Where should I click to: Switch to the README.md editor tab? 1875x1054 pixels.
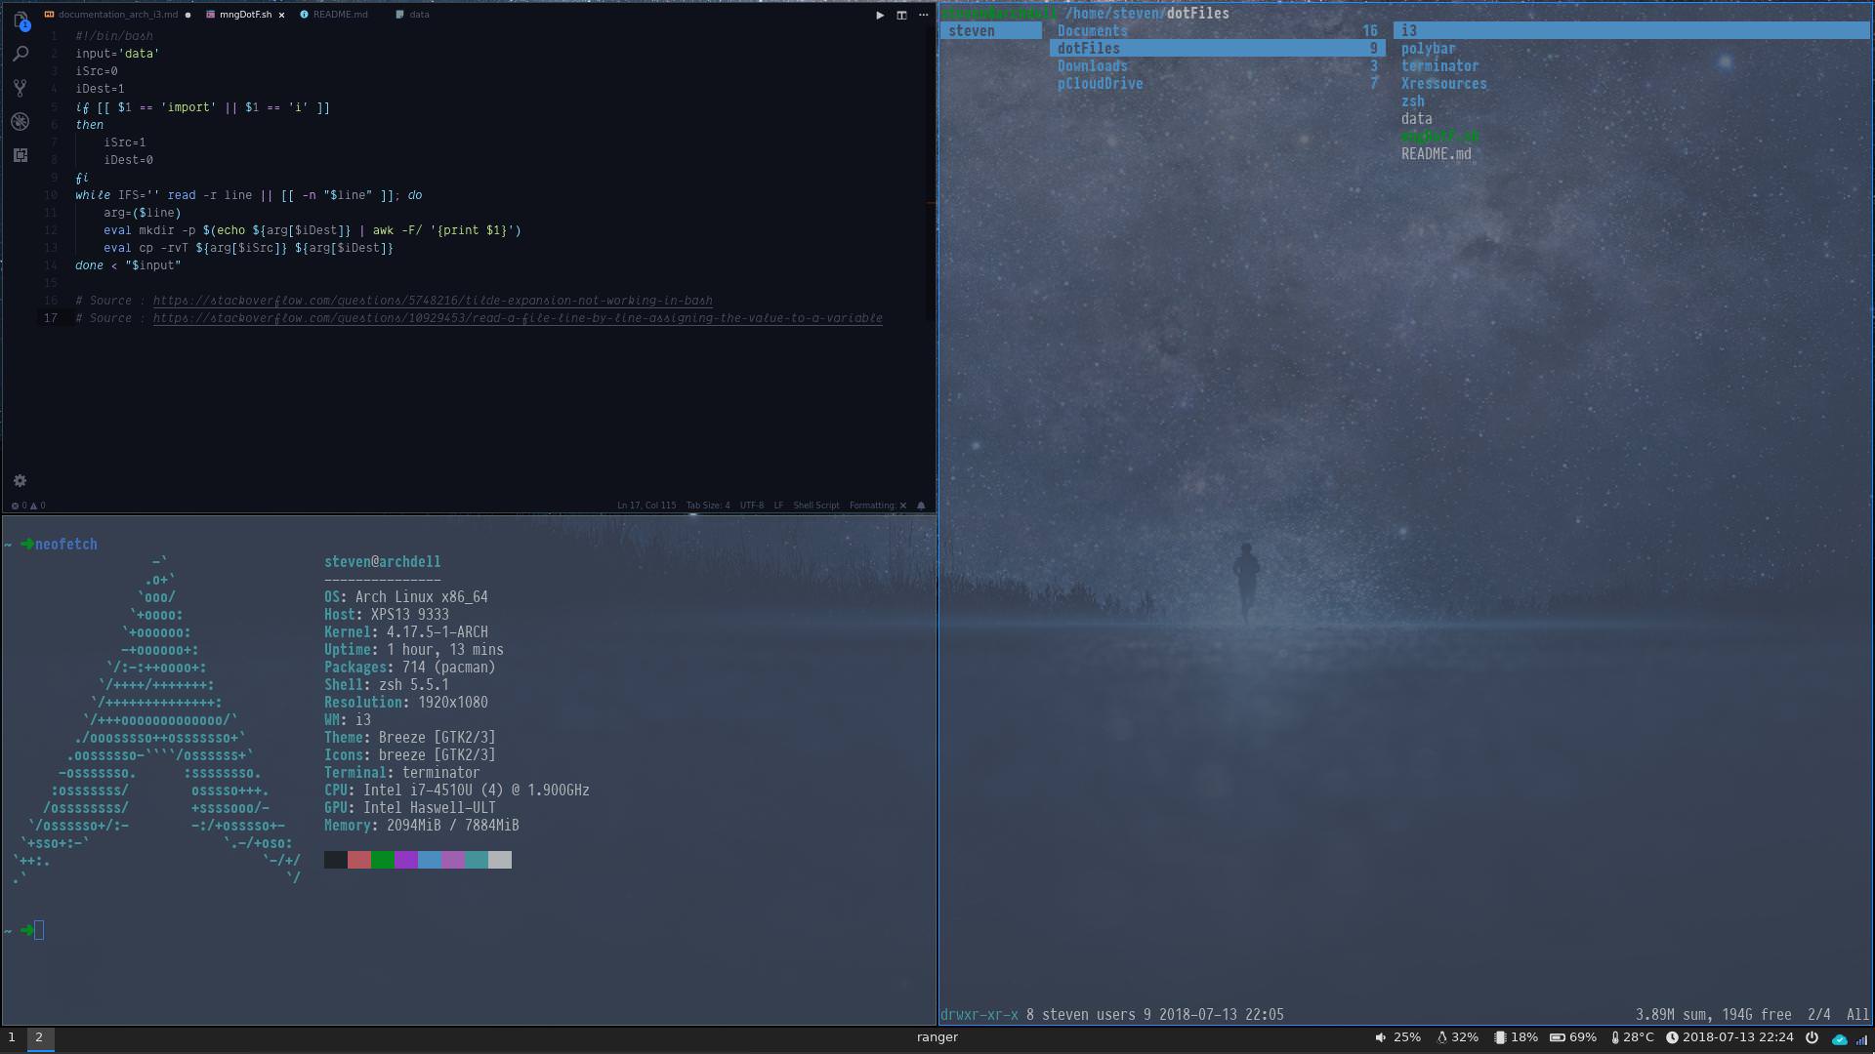coord(334,15)
